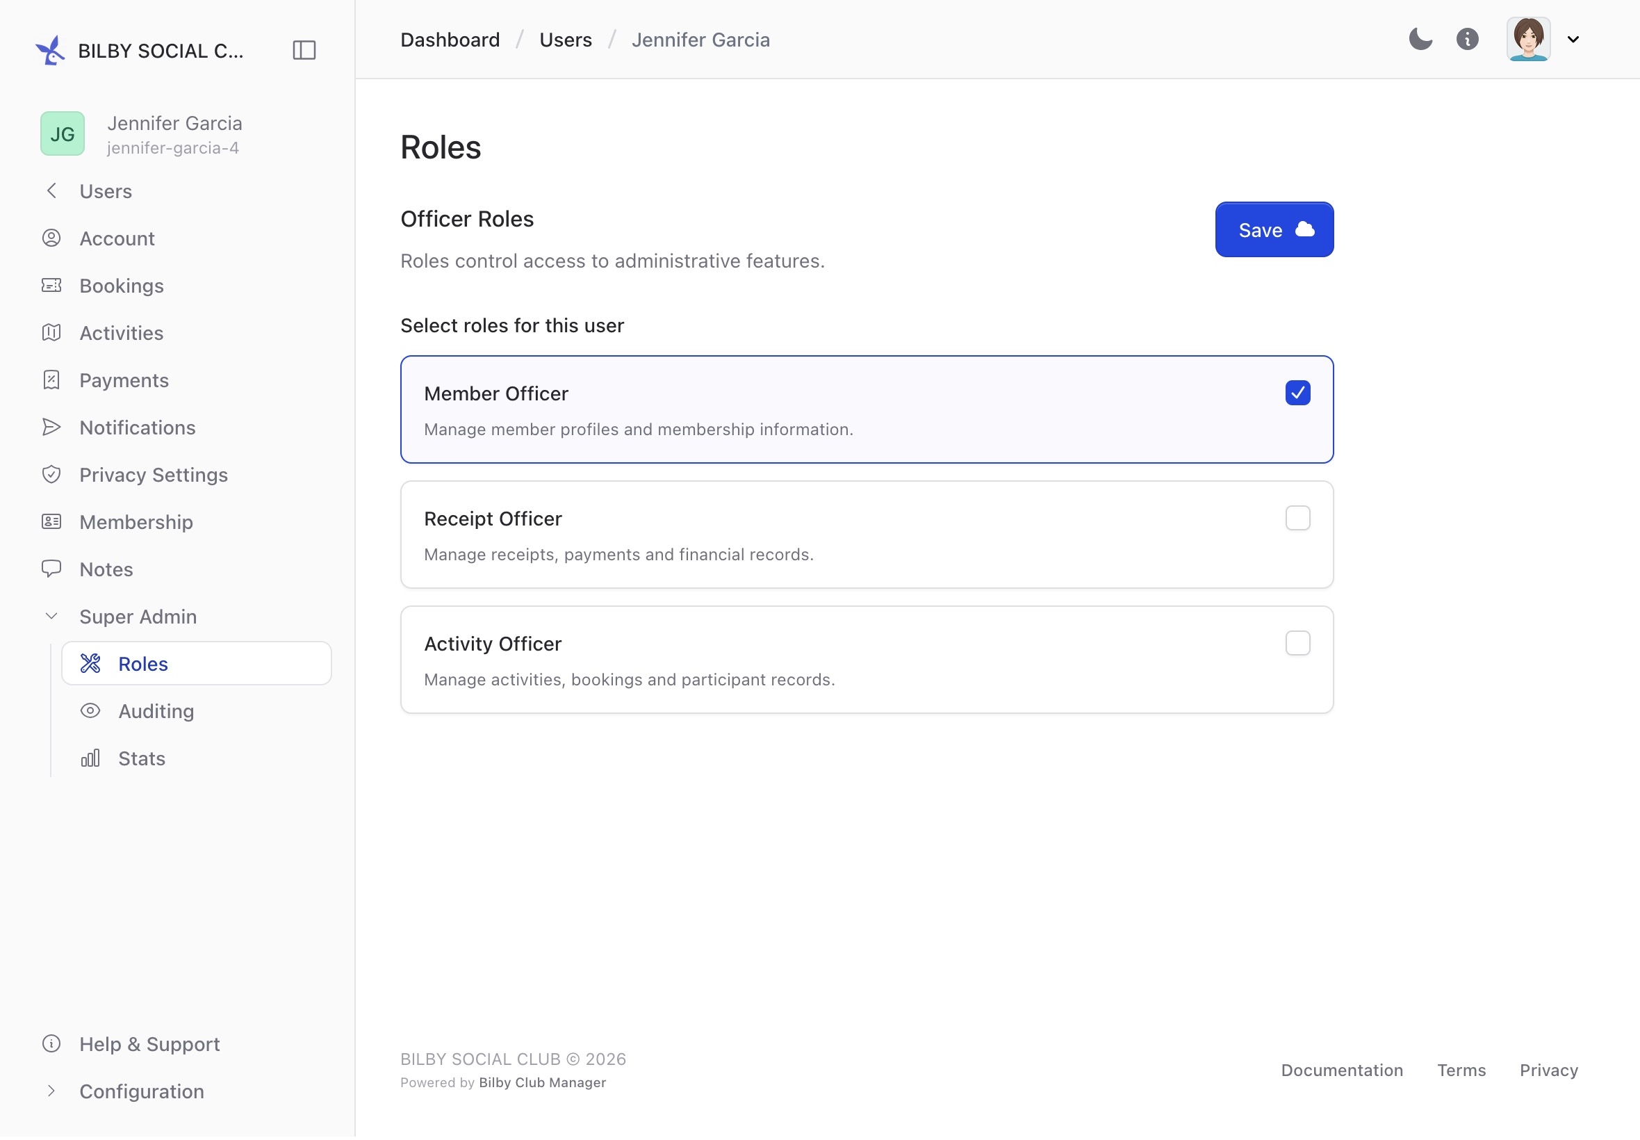The image size is (1640, 1140).
Task: Open Stats under Super Admin
Action: (142, 758)
